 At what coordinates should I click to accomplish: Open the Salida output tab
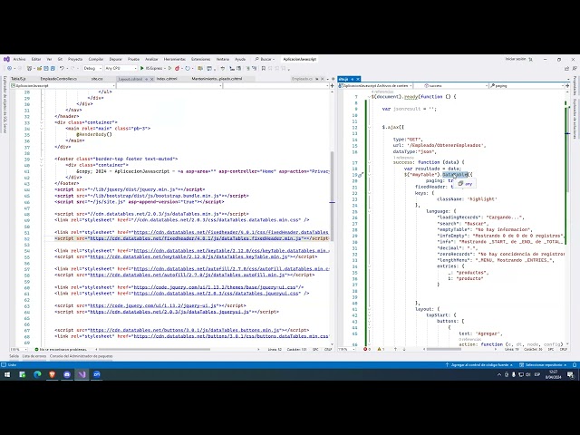[x=14, y=356]
